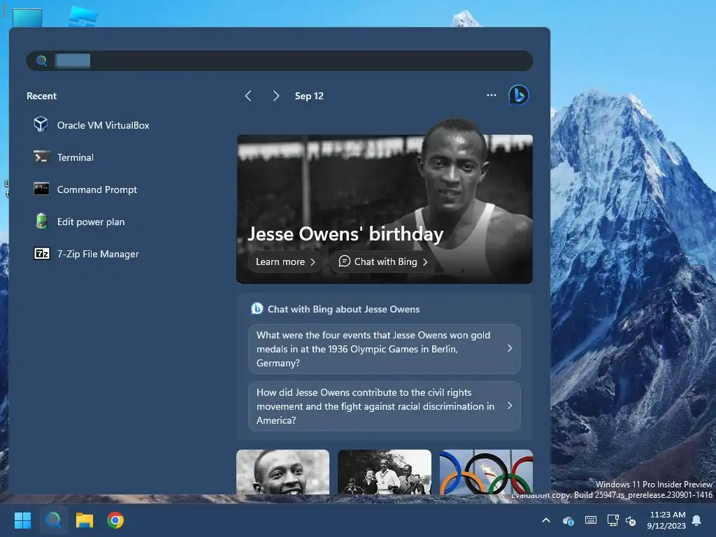Click the Search icon on the taskbar
Viewport: 716px width, 537px height.
click(53, 520)
